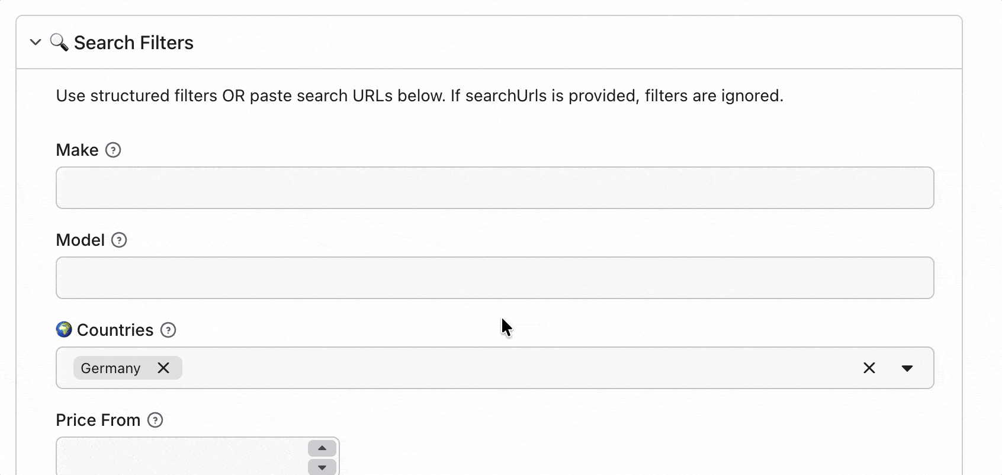Click the Make field label

[x=77, y=150]
